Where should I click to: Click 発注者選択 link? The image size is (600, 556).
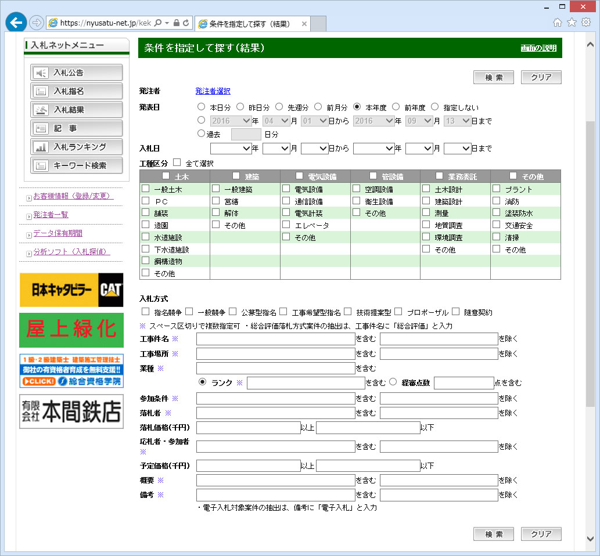213,91
